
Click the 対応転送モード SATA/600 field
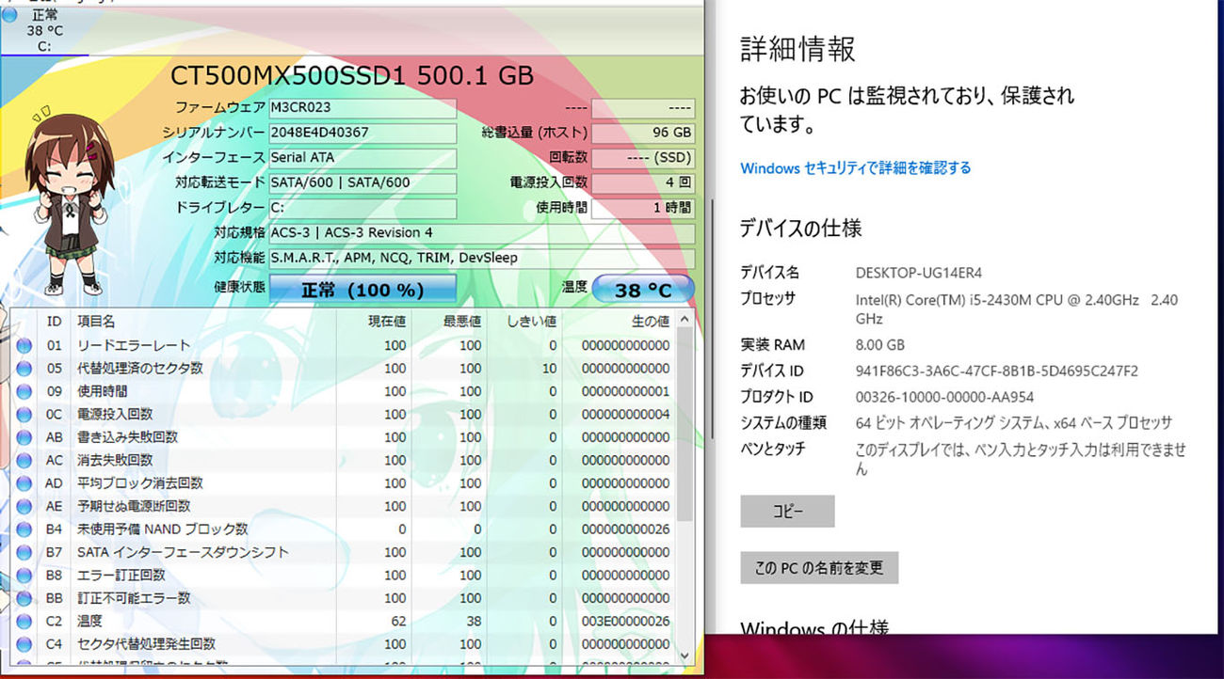pyautogui.click(x=362, y=182)
